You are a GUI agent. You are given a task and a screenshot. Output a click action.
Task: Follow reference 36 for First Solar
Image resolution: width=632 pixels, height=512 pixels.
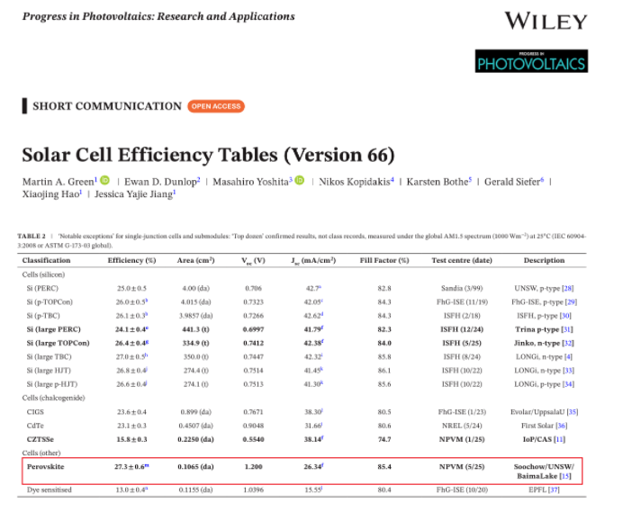click(562, 426)
